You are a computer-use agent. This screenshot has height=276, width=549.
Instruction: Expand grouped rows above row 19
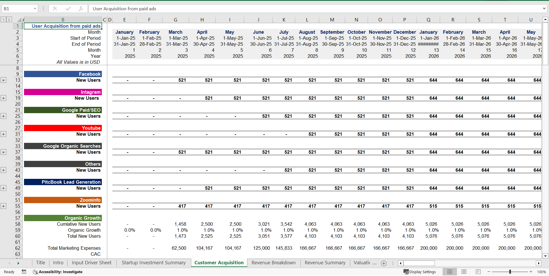3,98
